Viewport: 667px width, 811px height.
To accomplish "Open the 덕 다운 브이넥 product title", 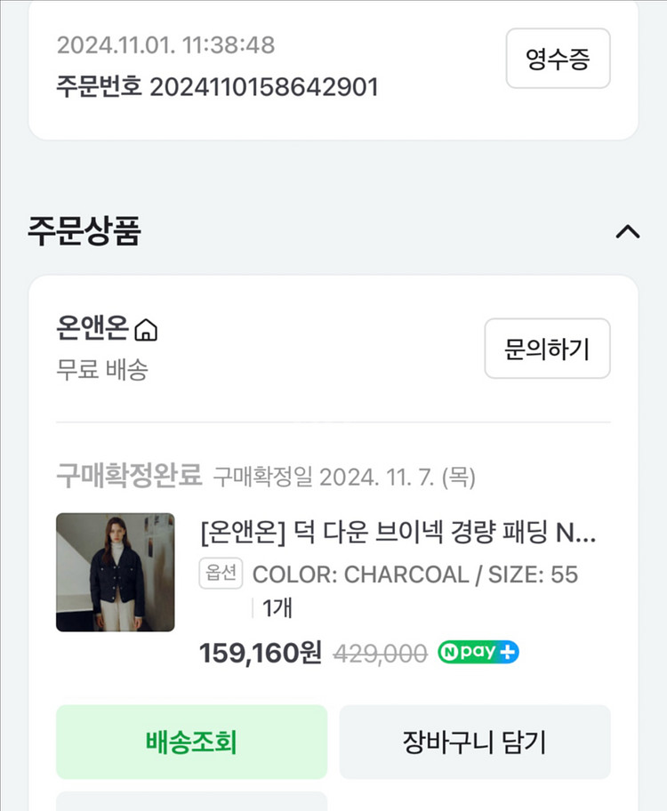I will tap(398, 533).
